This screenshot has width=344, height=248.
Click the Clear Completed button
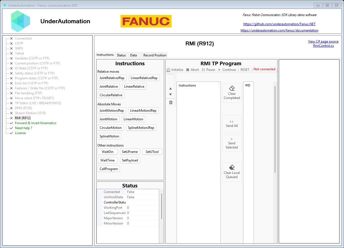[232, 93]
